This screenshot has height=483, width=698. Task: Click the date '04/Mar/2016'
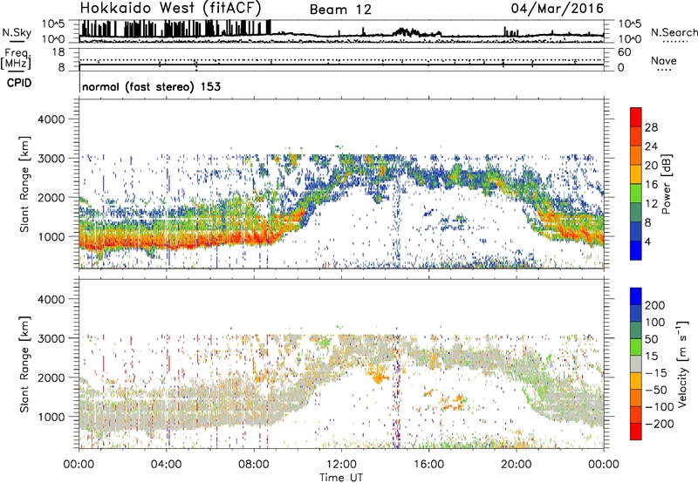pyautogui.click(x=557, y=9)
